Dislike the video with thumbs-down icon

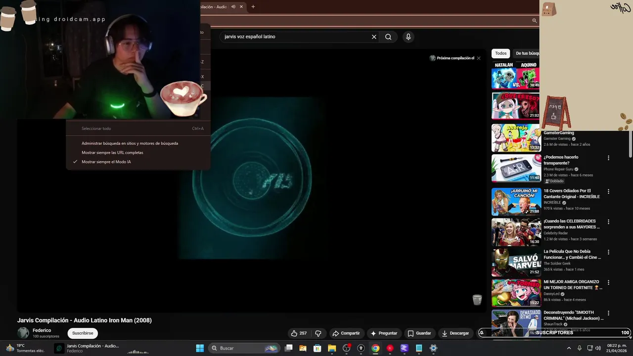pos(318,333)
